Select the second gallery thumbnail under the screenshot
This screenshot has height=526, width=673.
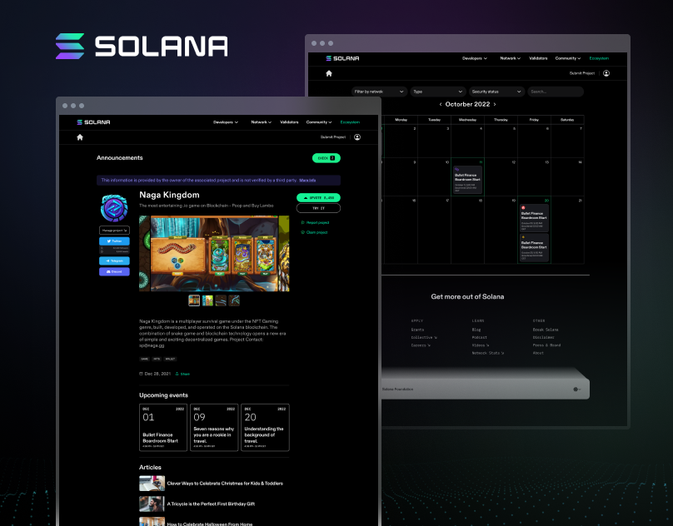pos(207,300)
